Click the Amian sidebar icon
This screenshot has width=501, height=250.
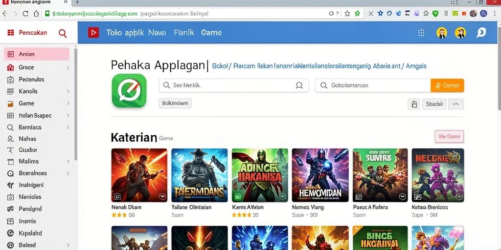coord(11,54)
